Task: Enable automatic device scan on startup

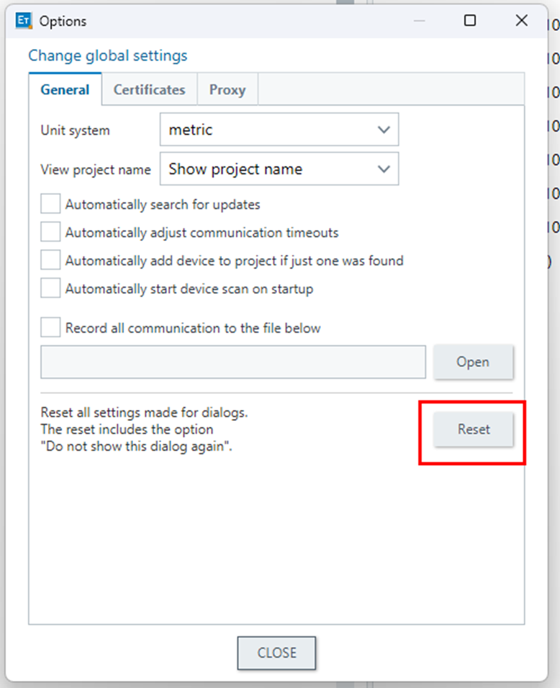Action: [x=50, y=289]
